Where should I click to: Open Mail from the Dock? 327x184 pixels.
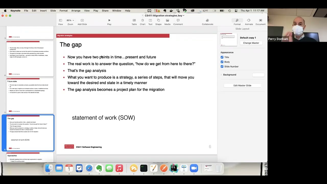tap(59, 168)
